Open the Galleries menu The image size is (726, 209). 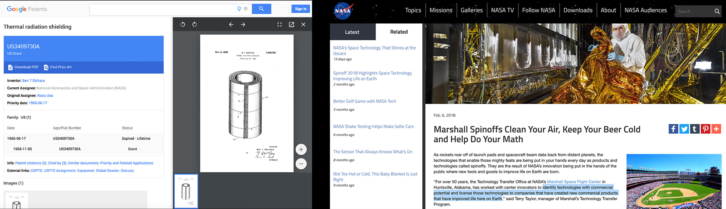472,10
